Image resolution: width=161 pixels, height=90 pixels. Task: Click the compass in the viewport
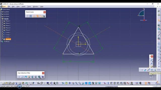pyautogui.click(x=143, y=15)
